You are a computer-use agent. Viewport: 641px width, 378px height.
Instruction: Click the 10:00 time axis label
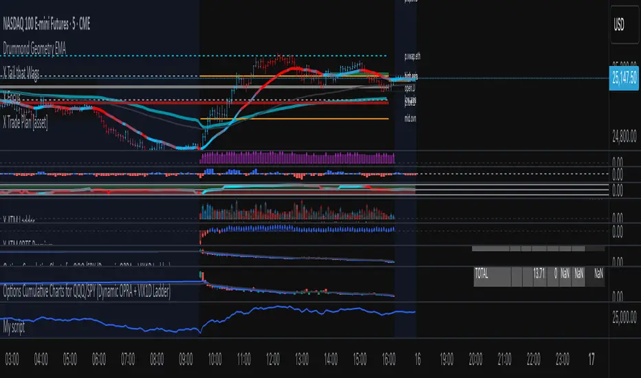215,359
